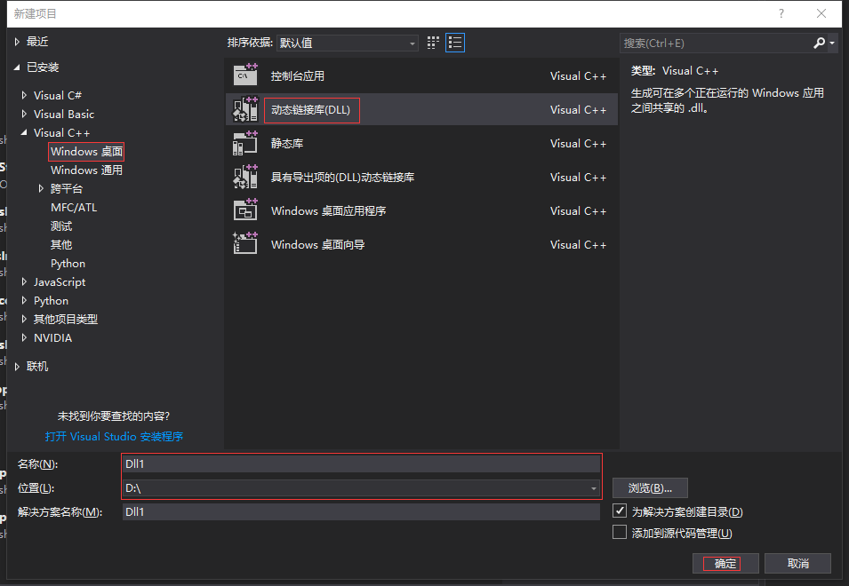Select Windows 桌面 in the tree
This screenshot has width=849, height=586.
(x=86, y=151)
